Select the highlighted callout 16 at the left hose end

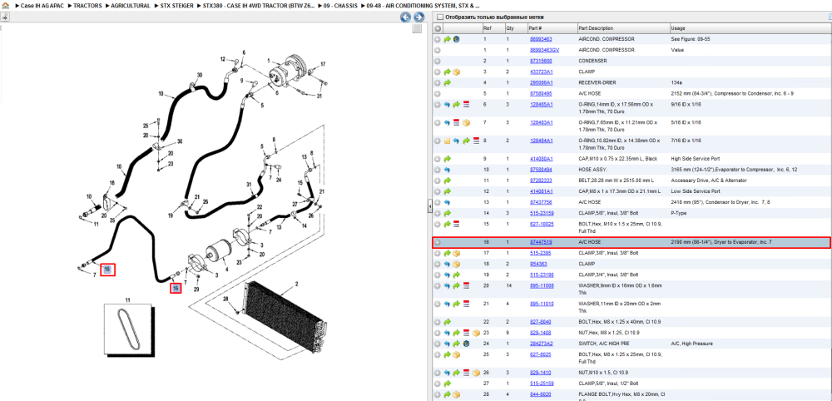click(107, 270)
